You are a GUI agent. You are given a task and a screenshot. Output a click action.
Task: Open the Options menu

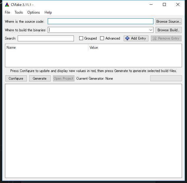[34, 12]
